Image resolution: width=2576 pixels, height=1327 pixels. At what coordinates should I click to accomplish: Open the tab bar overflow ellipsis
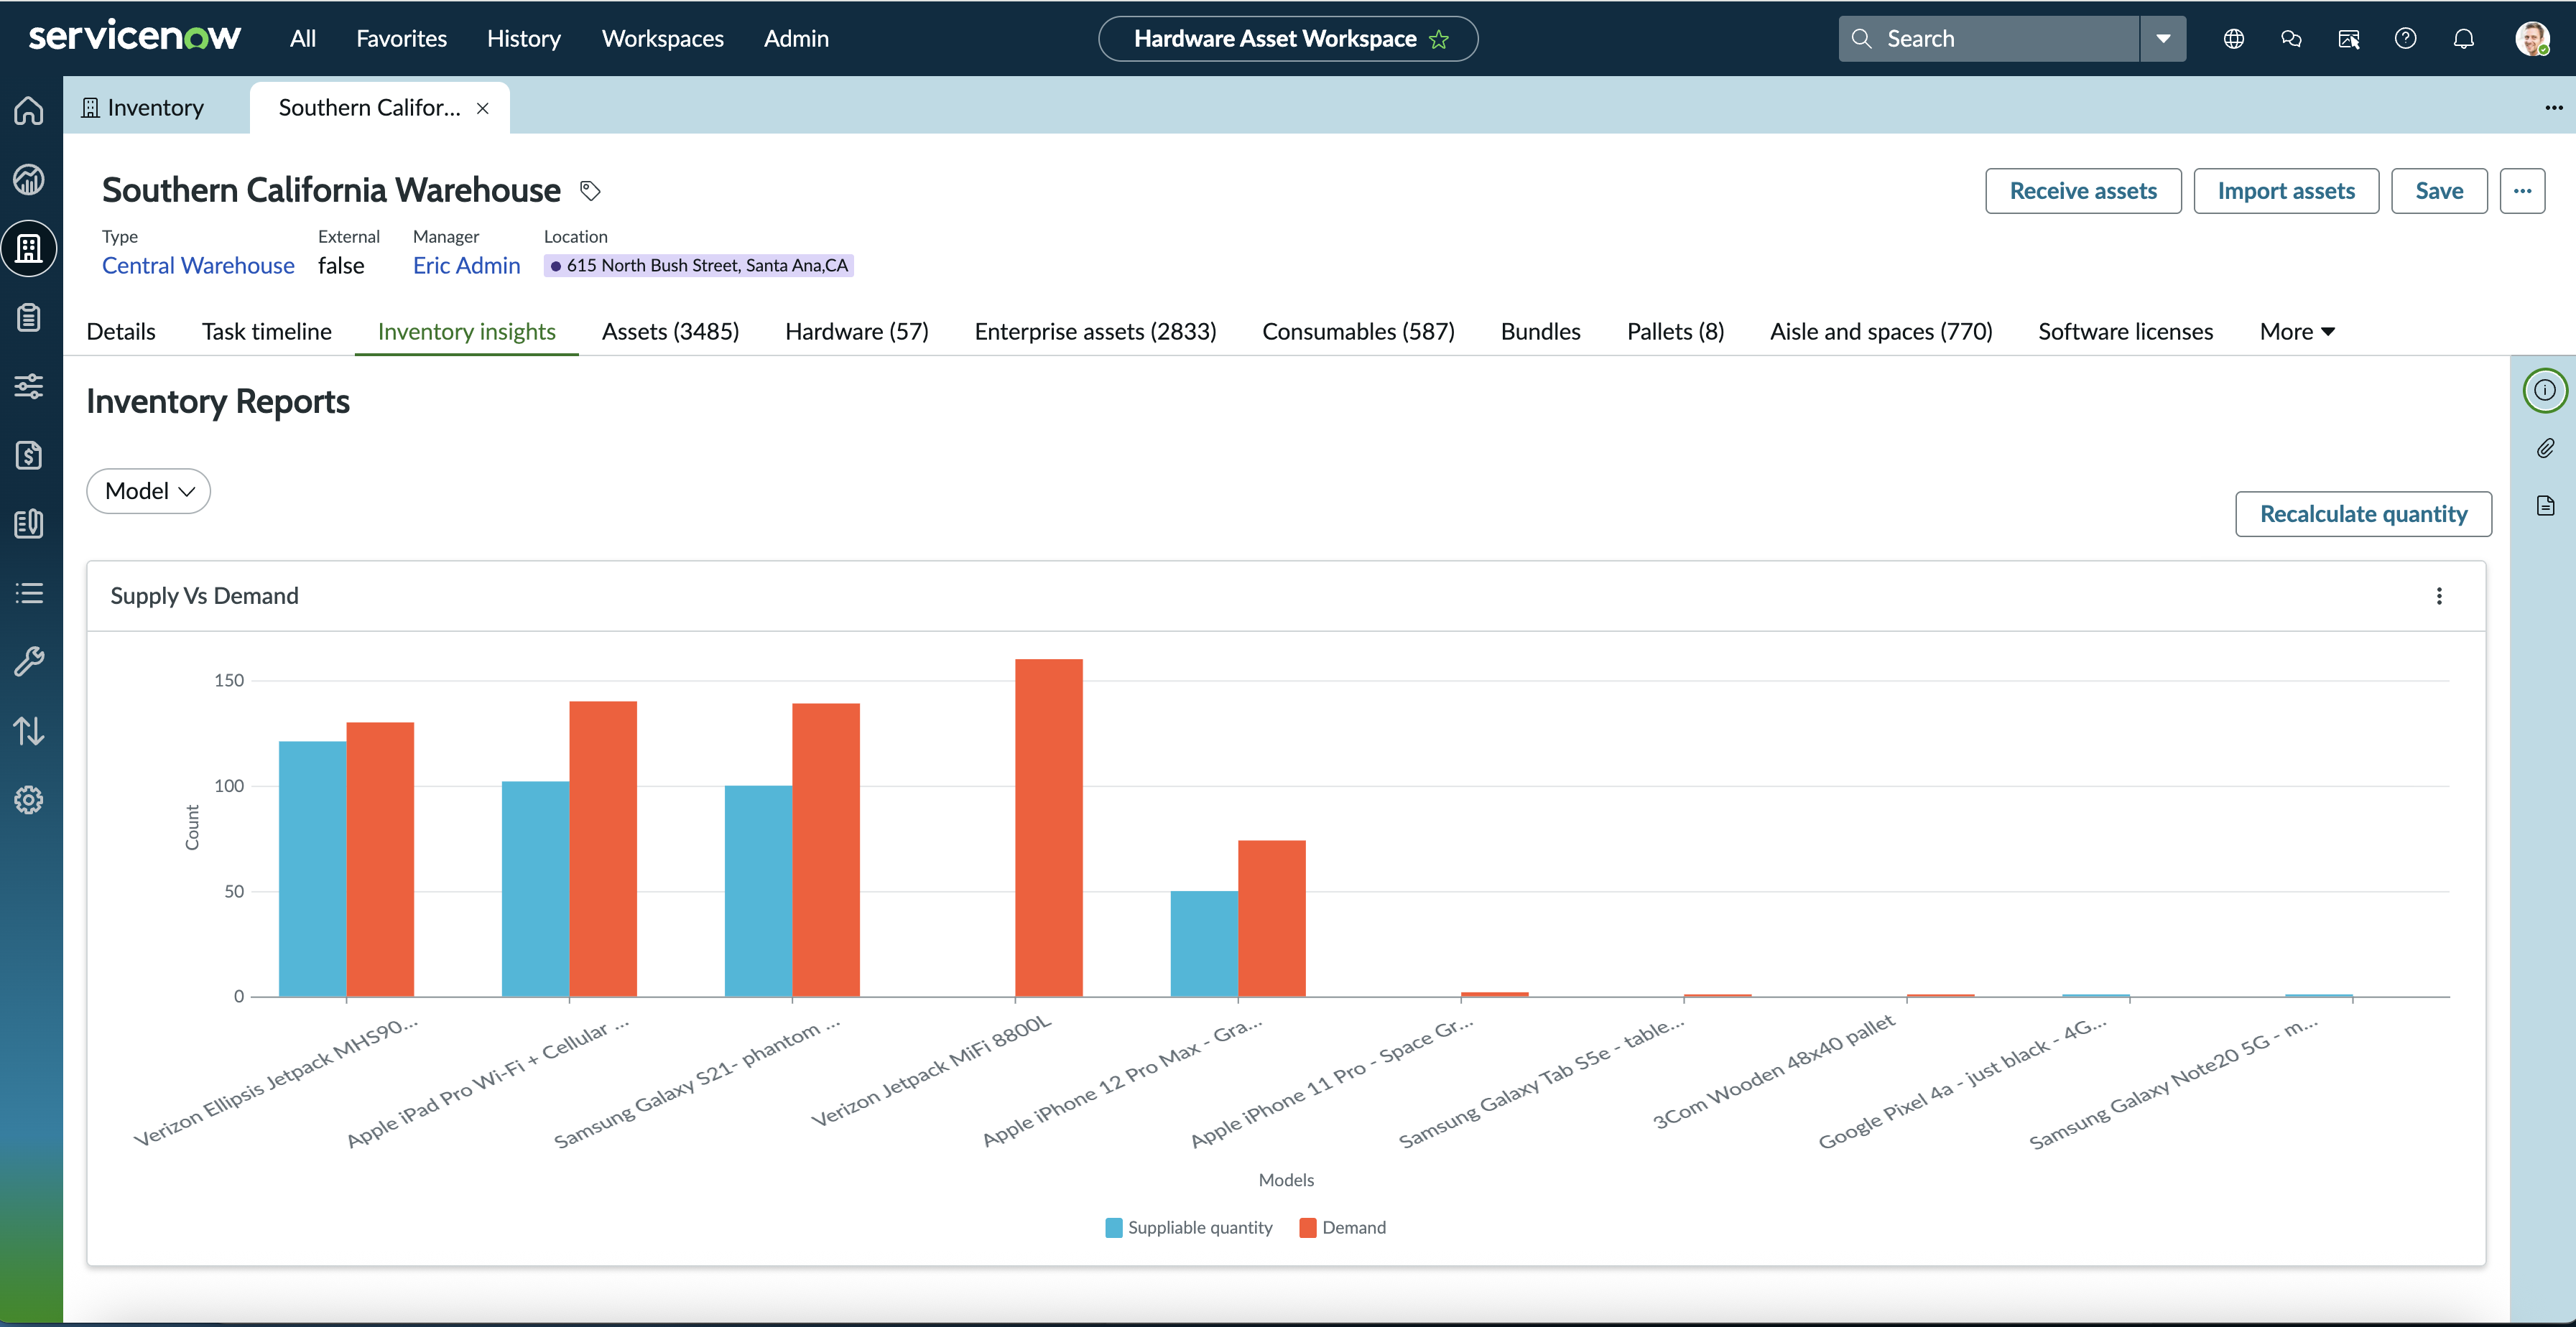click(2554, 108)
